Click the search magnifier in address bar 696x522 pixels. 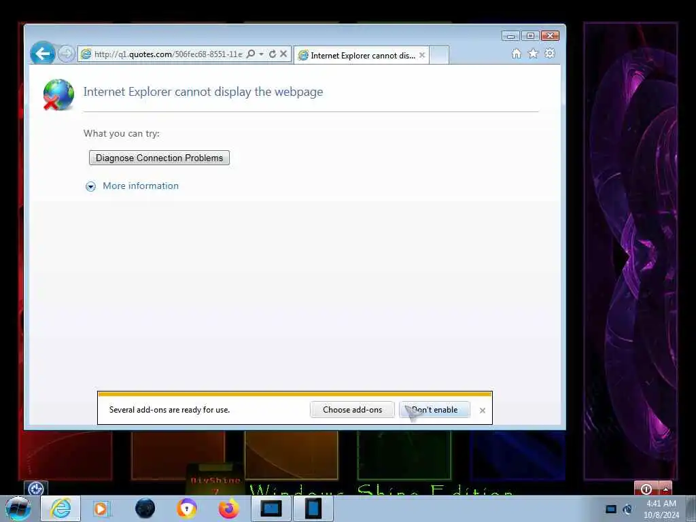tap(250, 54)
